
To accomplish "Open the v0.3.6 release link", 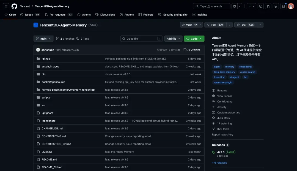I will point(221,152).
